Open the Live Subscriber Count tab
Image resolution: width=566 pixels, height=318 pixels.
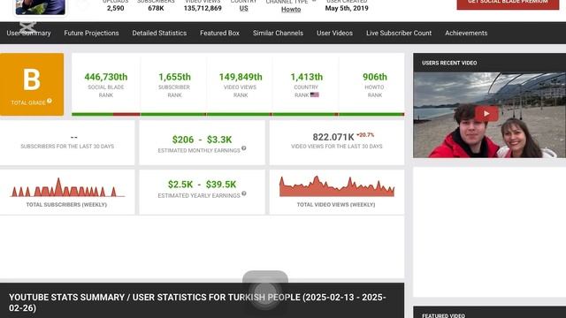pyautogui.click(x=399, y=33)
